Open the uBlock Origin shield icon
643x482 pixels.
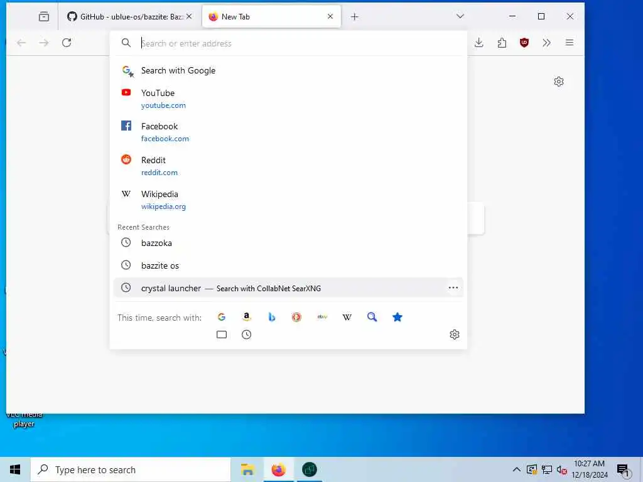click(524, 43)
